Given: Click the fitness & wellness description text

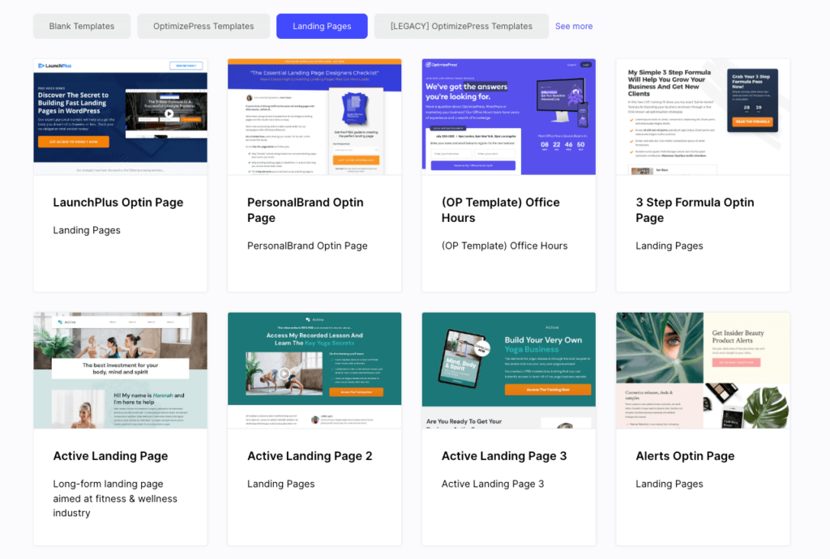Looking at the screenshot, I should (x=115, y=498).
